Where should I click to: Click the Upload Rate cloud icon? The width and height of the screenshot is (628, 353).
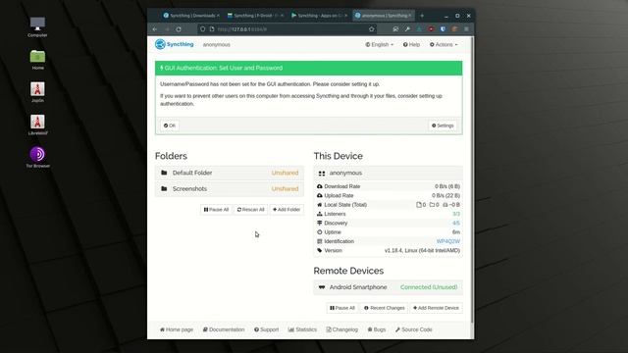tap(320, 196)
